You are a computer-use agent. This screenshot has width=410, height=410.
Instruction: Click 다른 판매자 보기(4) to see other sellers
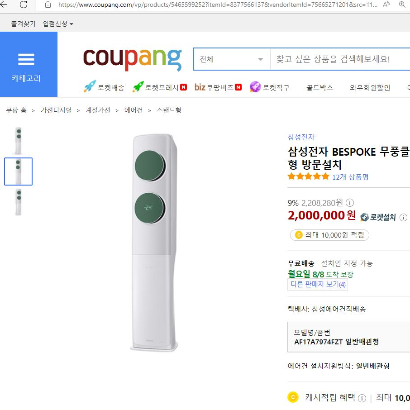(317, 284)
